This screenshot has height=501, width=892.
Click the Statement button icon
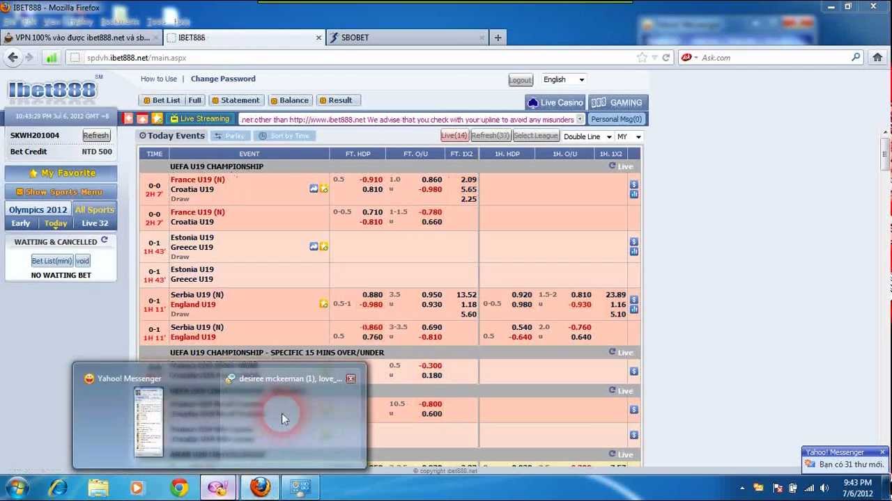[215, 100]
